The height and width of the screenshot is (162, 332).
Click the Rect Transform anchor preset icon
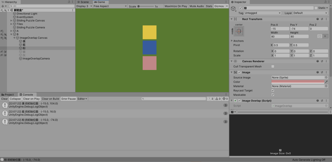tap(239, 31)
